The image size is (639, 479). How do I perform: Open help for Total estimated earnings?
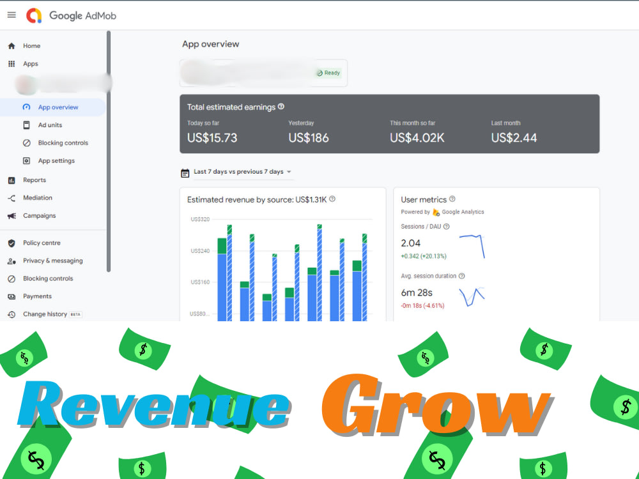[x=281, y=107]
